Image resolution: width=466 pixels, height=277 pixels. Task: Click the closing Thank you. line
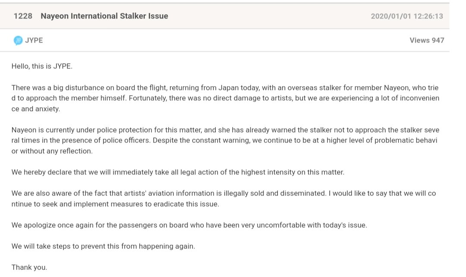point(29,268)
